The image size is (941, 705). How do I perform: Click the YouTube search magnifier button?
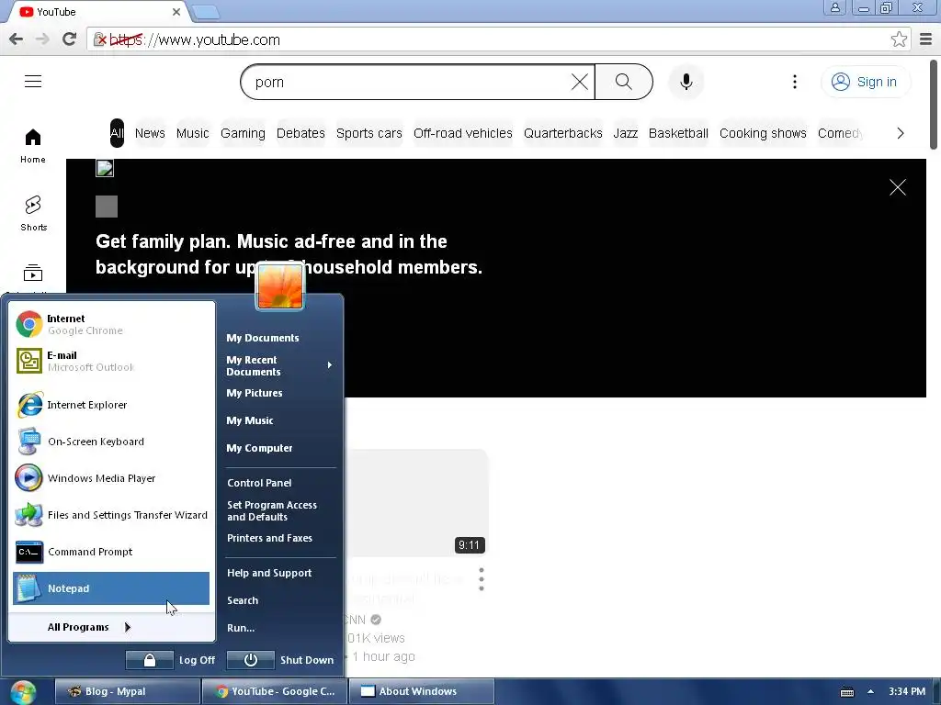coord(624,82)
